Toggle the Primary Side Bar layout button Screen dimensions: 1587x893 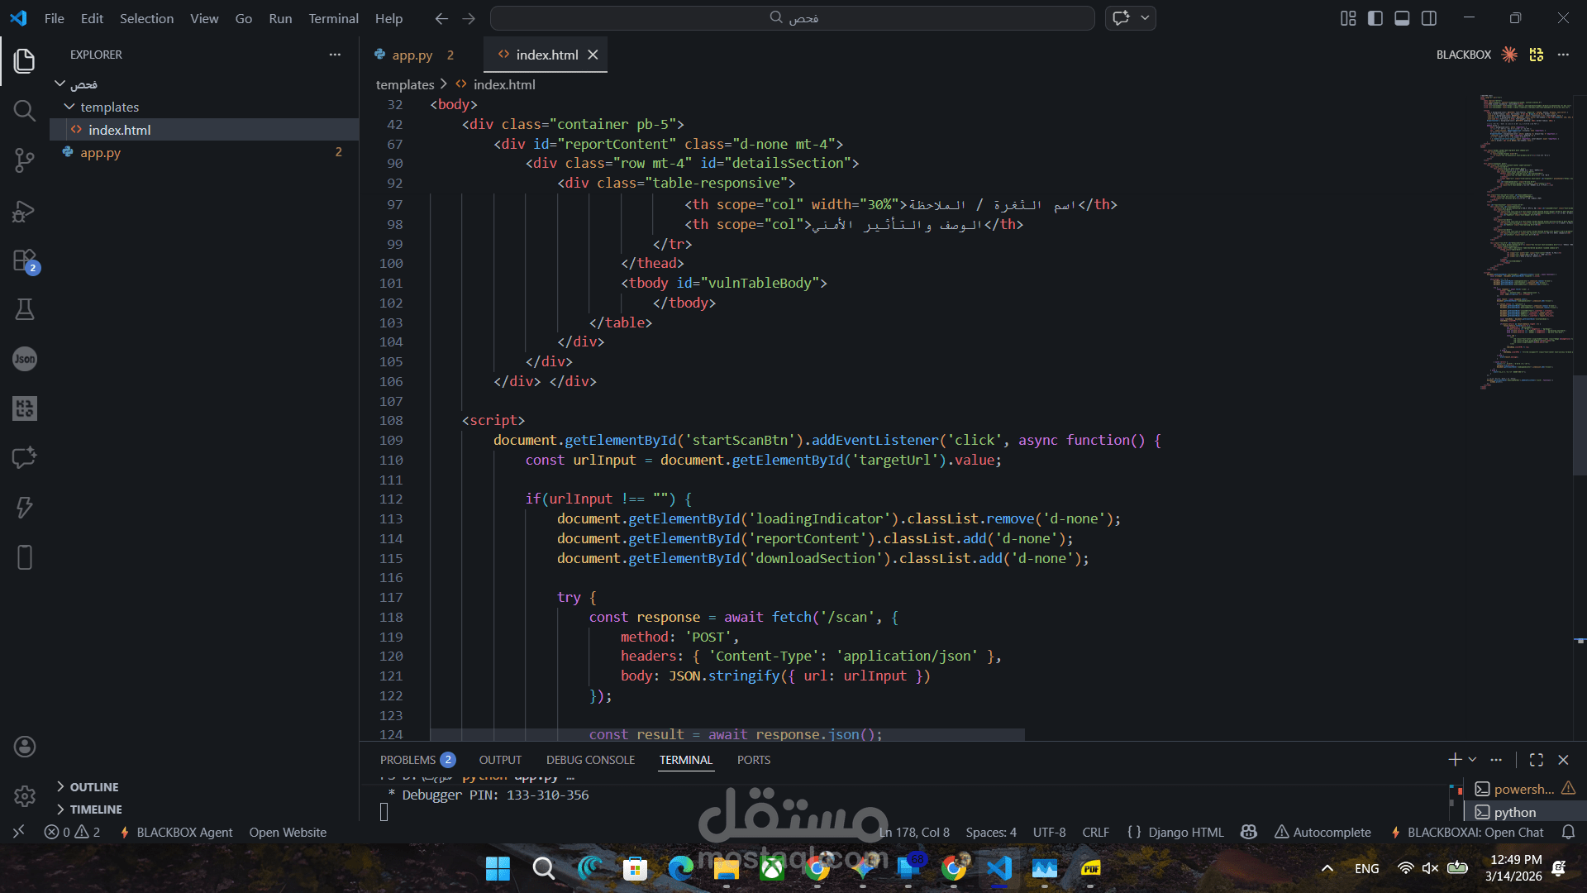[x=1375, y=18]
